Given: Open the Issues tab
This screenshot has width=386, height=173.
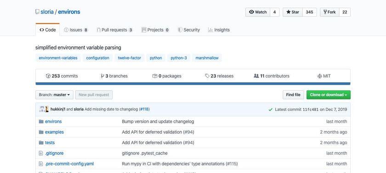Looking at the screenshot, I should [76, 30].
